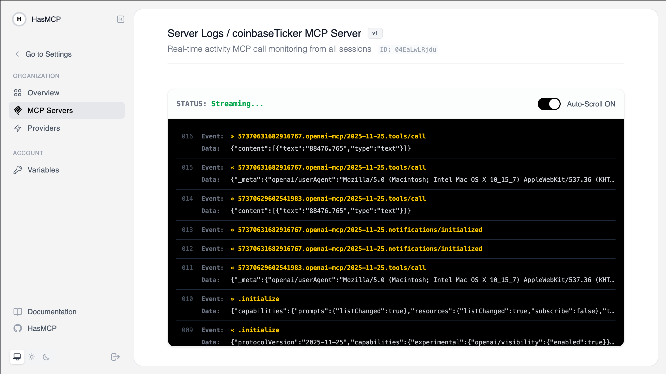This screenshot has height=374, width=666.
Task: Click the Streaming status indicator
Action: click(x=237, y=104)
